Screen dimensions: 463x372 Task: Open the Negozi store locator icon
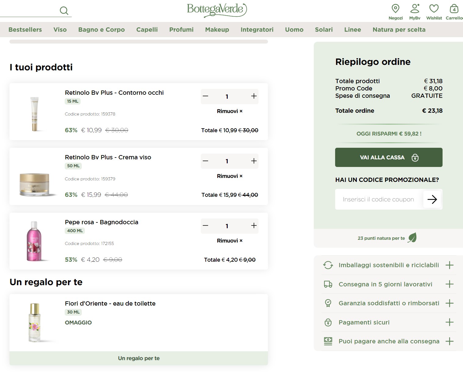[x=395, y=9]
